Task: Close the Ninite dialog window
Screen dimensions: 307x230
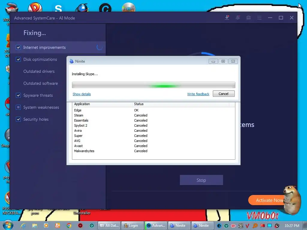Action: (233, 61)
